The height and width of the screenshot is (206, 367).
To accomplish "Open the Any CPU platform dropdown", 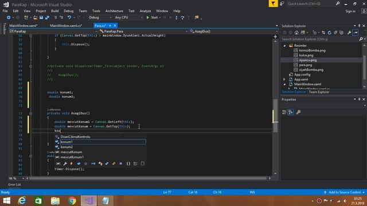I will click(x=128, y=18).
